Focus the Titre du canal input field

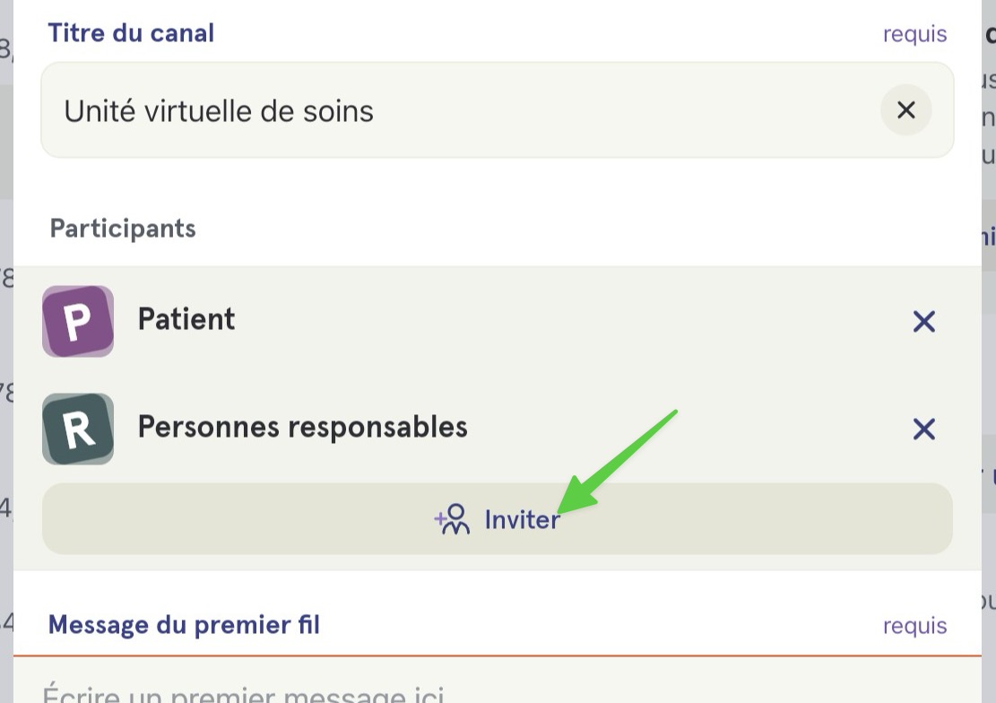click(498, 110)
